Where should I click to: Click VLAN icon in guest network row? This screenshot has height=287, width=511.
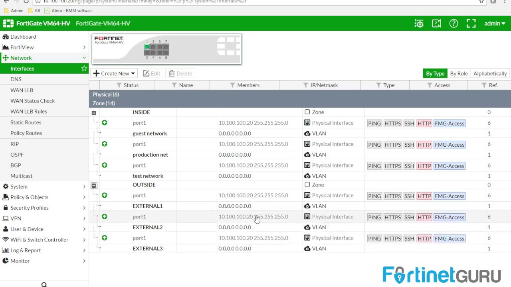pos(307,134)
